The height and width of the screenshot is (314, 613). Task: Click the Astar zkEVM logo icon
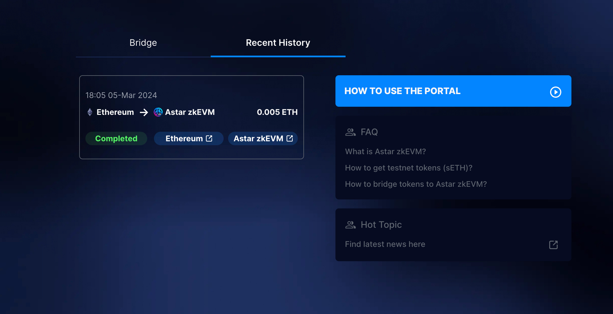pyautogui.click(x=158, y=112)
